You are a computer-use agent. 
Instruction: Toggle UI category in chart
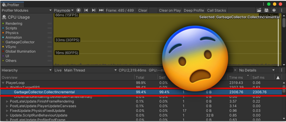point(3,56)
